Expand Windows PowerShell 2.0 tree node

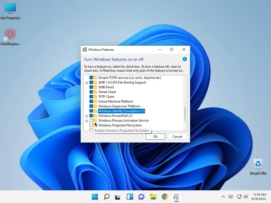coord(87,116)
